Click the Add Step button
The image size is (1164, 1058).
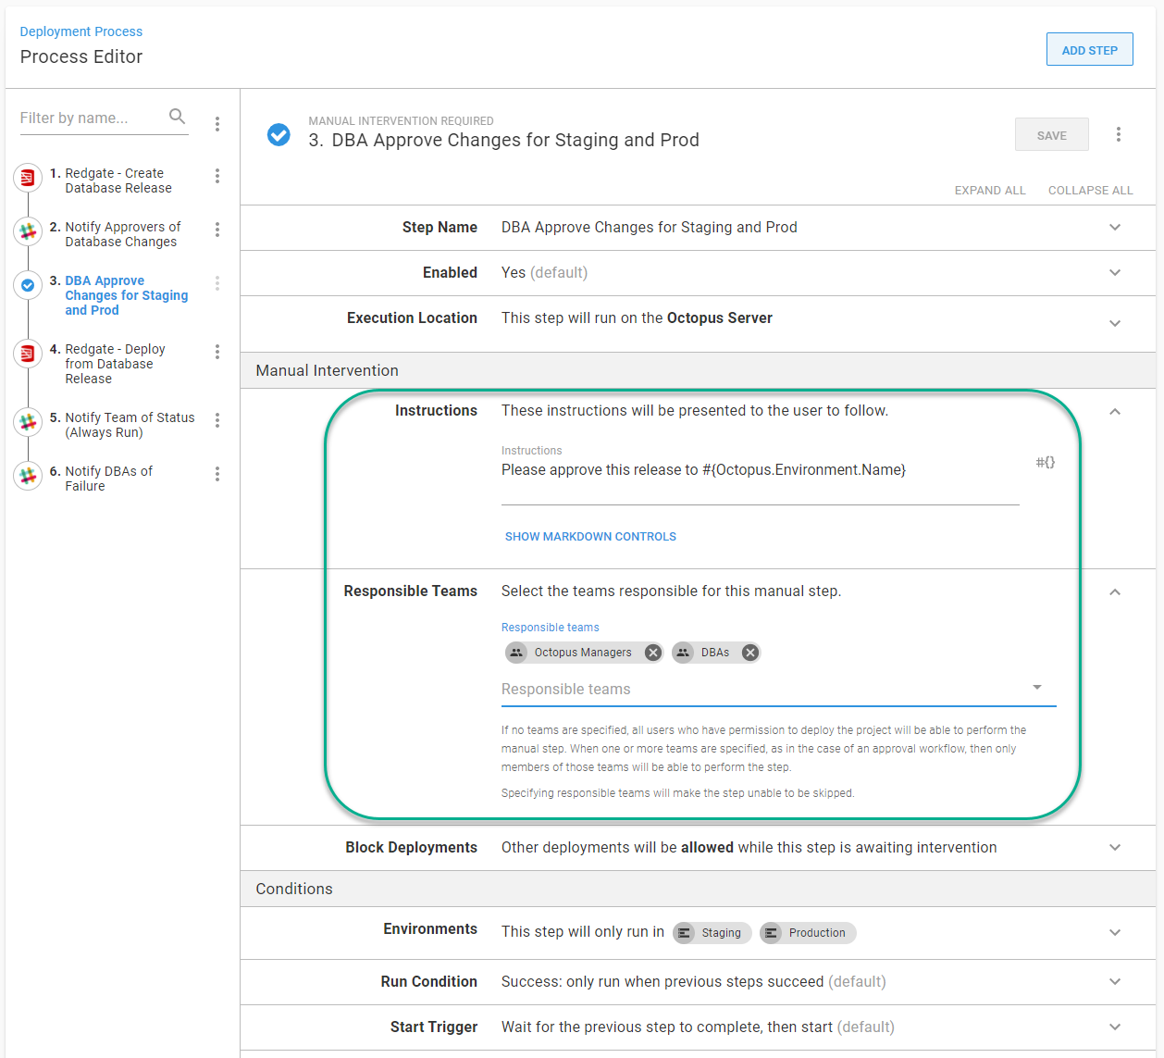1089,50
